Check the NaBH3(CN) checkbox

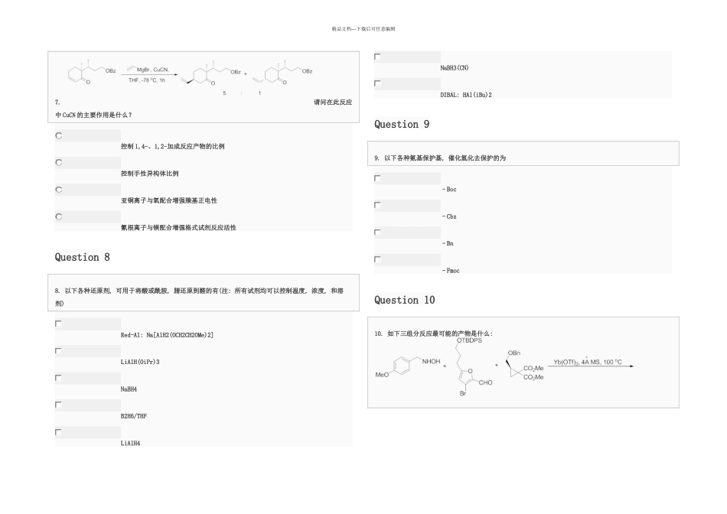click(377, 57)
